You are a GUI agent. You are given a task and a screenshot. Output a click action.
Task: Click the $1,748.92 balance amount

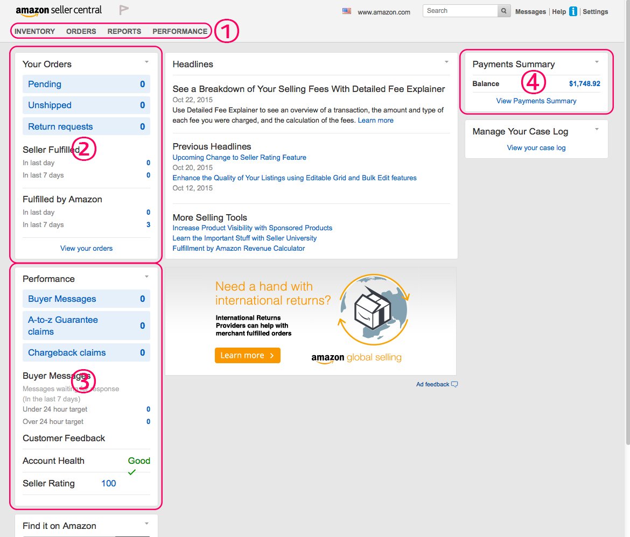point(585,83)
